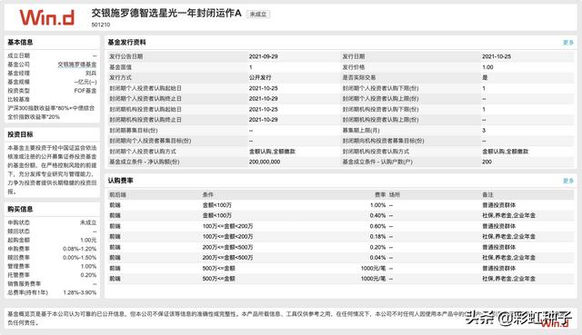The width and height of the screenshot is (582, 335).
Task: Click the 基本信息 section header
Action: coord(20,43)
